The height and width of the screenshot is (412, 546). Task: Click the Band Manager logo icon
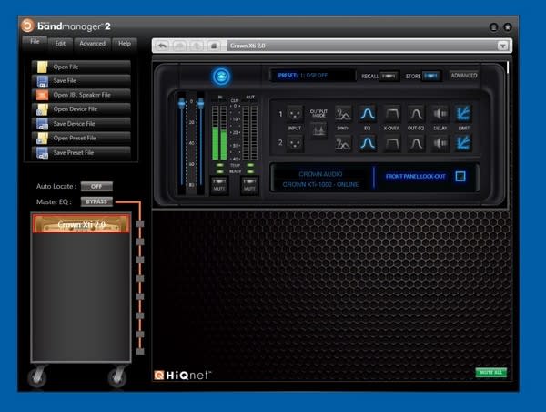tap(27, 26)
